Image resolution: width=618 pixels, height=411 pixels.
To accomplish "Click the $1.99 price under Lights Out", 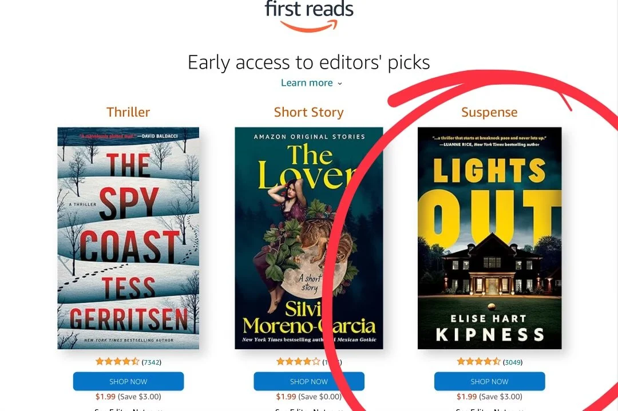I will pos(467,397).
